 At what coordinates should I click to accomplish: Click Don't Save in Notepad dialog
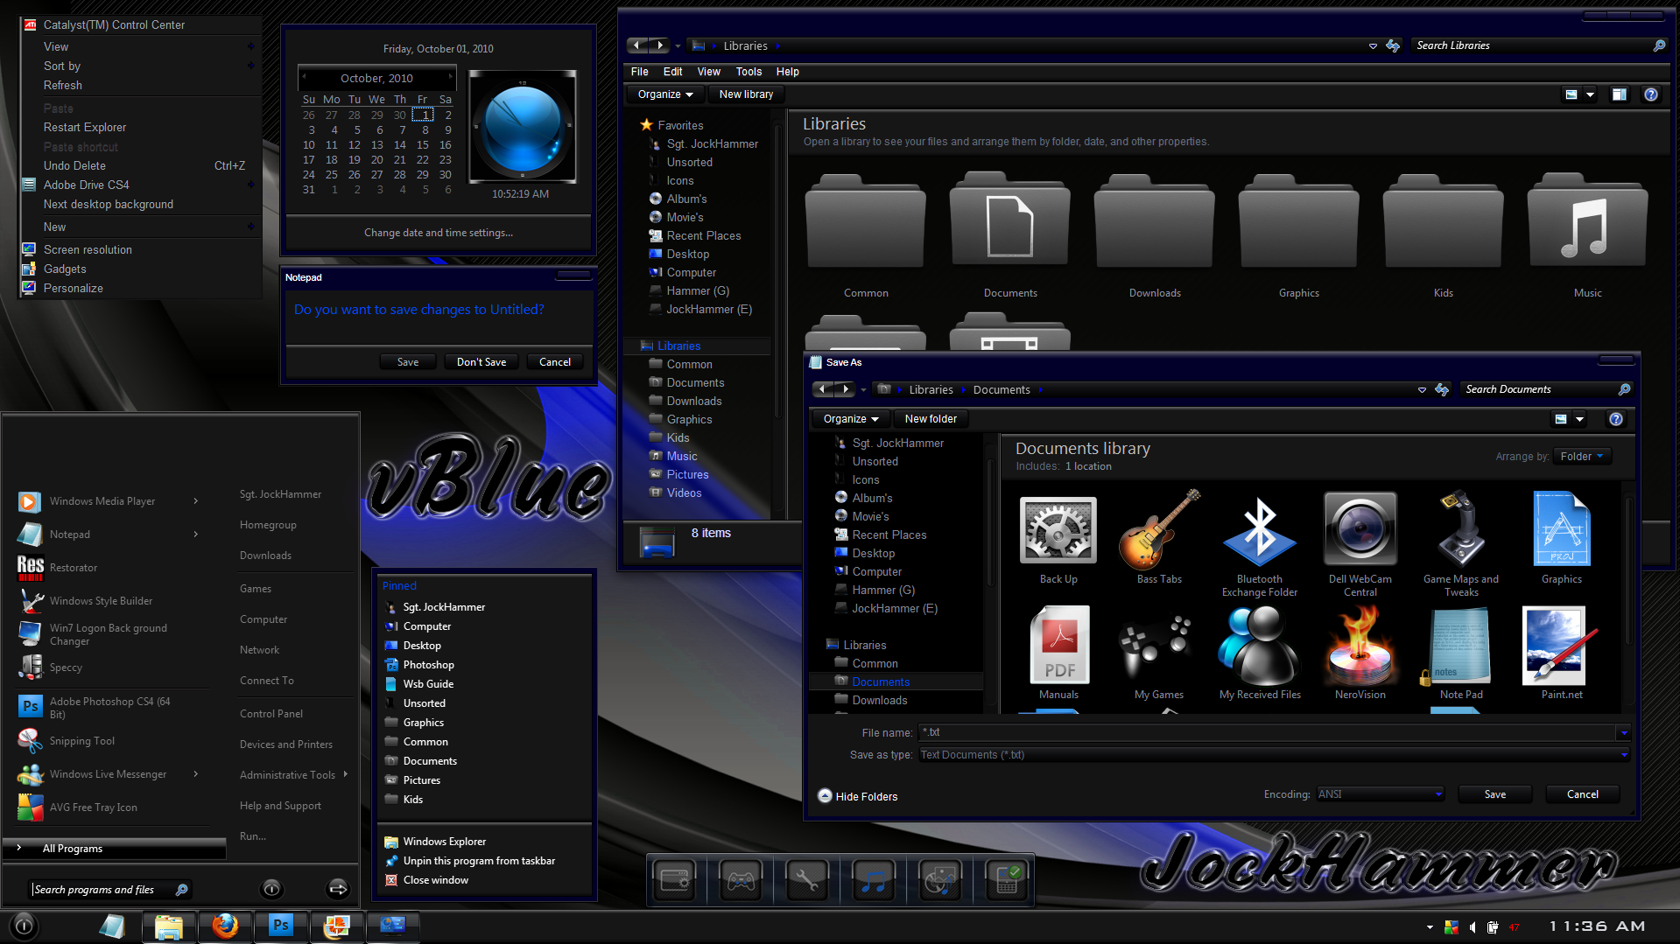click(x=481, y=361)
